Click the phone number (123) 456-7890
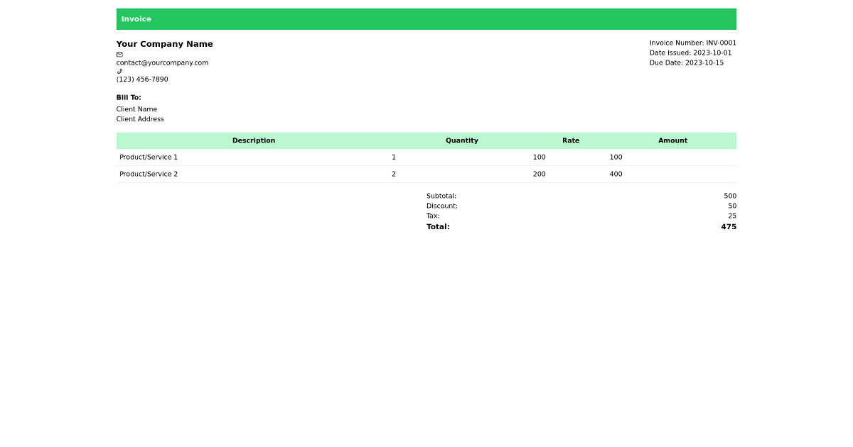The width and height of the screenshot is (853, 447). [x=141, y=79]
